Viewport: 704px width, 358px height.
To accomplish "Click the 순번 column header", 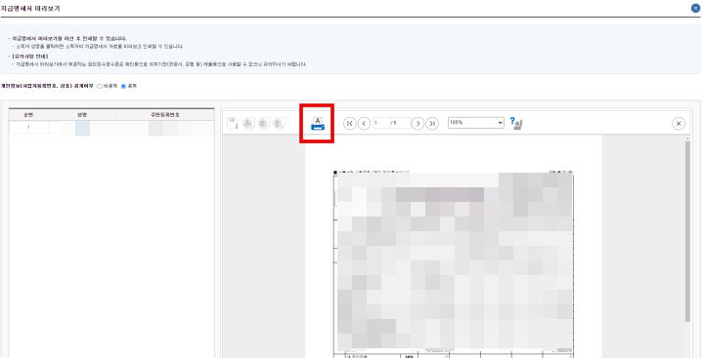I will (28, 115).
